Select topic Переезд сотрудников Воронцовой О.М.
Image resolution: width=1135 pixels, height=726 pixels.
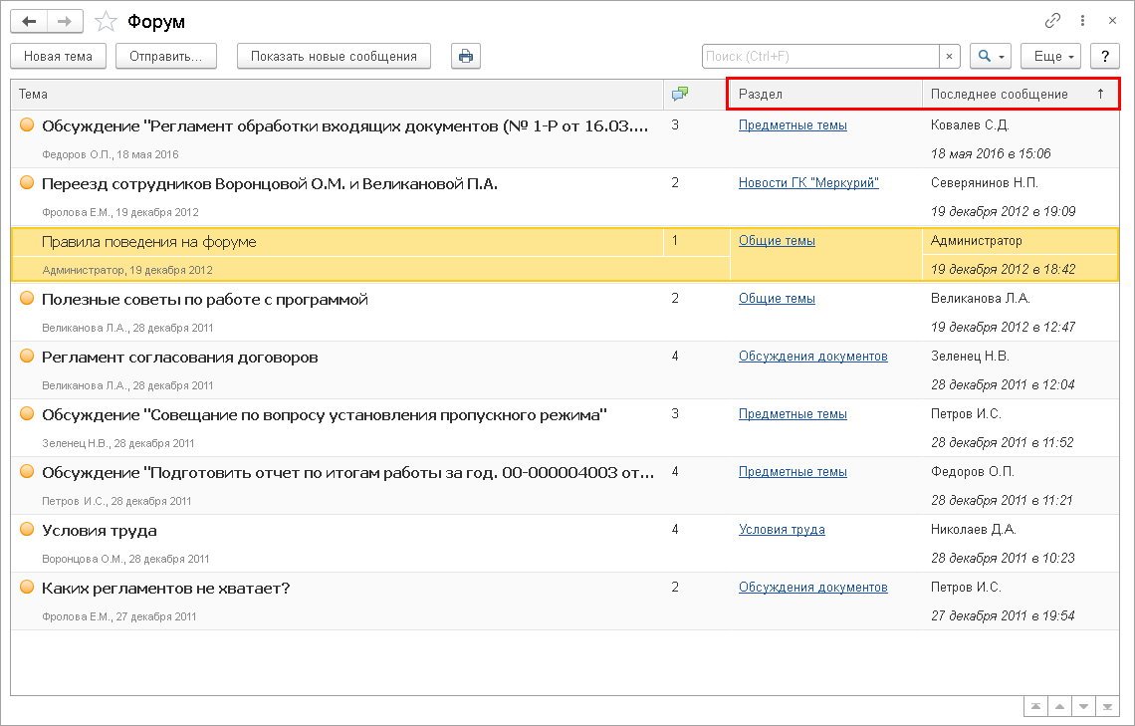(269, 184)
